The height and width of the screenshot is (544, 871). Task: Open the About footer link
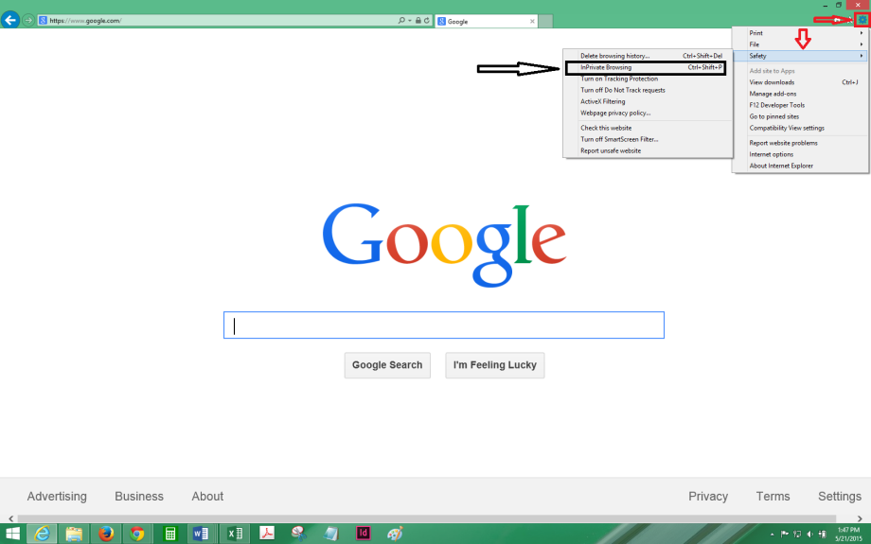pyautogui.click(x=207, y=497)
